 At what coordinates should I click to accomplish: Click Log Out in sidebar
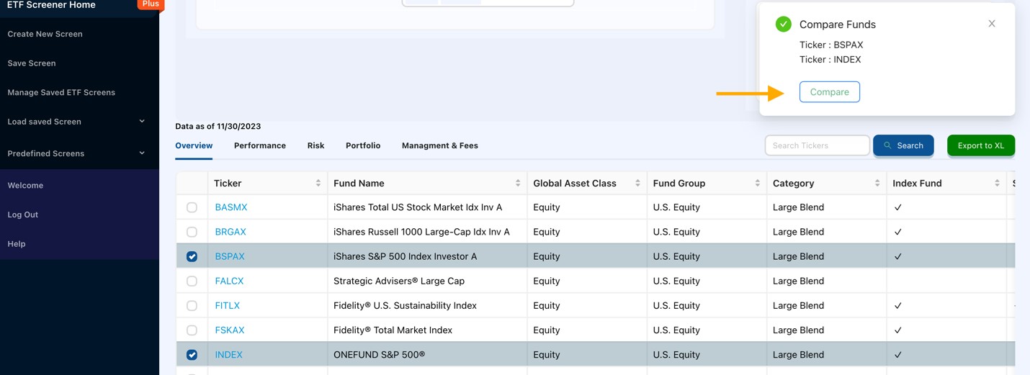(x=23, y=214)
